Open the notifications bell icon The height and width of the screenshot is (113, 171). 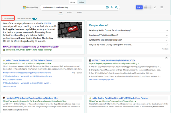click(155, 7)
